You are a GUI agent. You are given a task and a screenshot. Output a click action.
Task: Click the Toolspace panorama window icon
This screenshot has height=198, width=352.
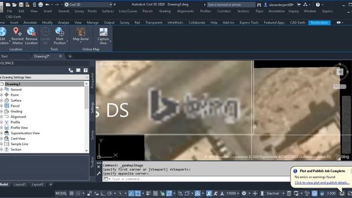(78, 70)
